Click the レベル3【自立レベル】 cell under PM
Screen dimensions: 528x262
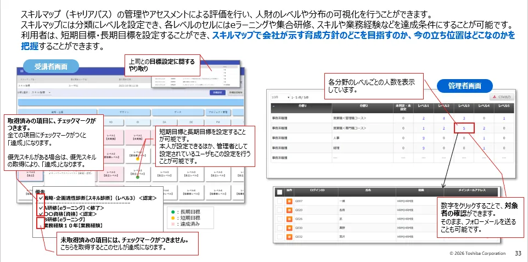click(217, 174)
